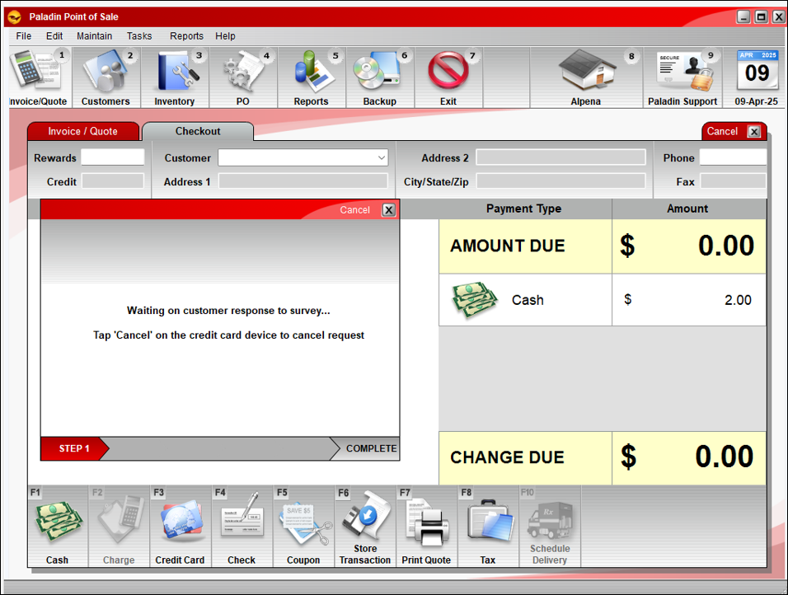Maximize the Paladin Point of Sale window
788x595 pixels.
(x=762, y=16)
